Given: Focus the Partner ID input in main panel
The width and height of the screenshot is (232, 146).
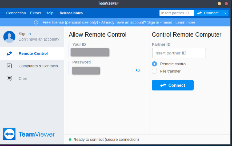Looking at the screenshot, I should click(x=179, y=53).
